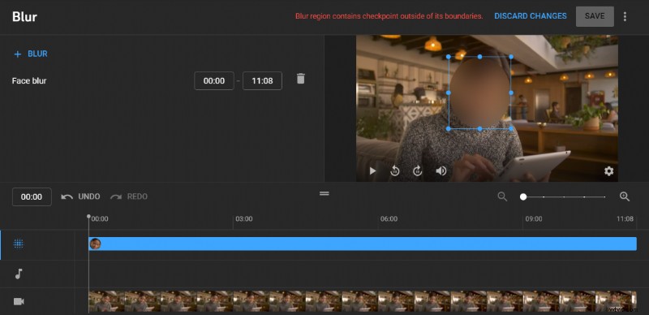Click the timeline zoom slider knob
The image size is (649, 315).
(x=523, y=196)
